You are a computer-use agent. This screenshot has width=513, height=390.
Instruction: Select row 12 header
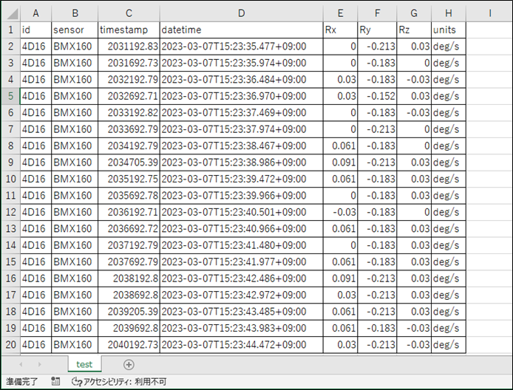point(10,212)
